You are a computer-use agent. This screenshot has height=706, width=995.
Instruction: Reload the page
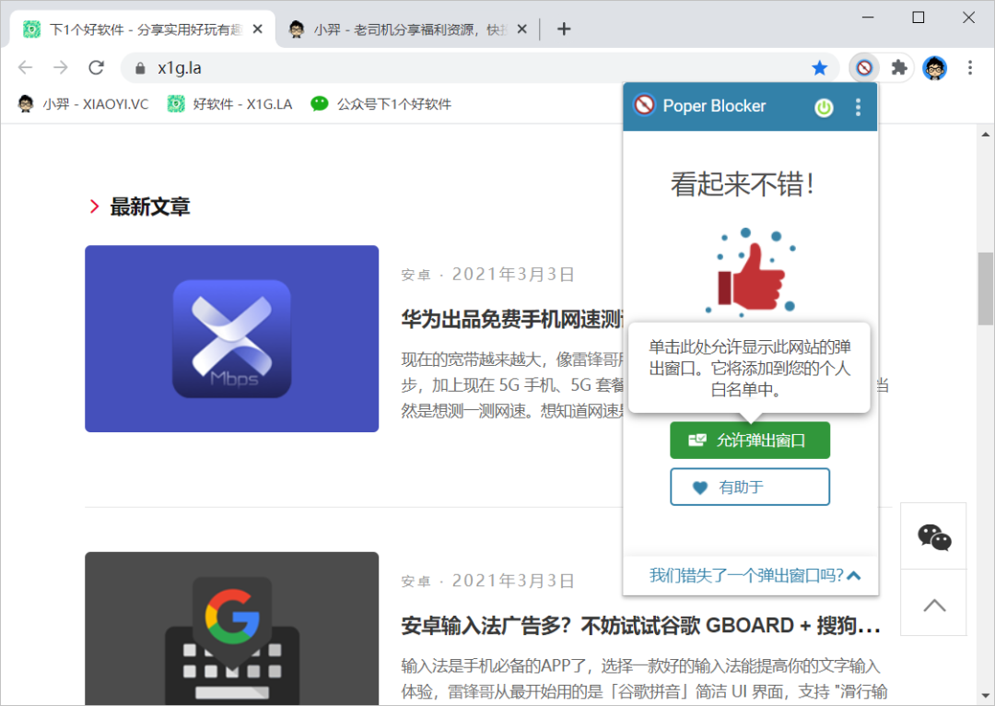97,67
